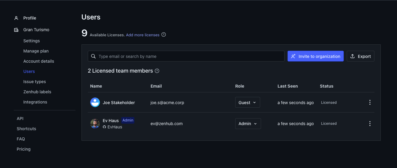
Task: Click the Admin badge next to Ev Haus
Action: tap(128, 120)
